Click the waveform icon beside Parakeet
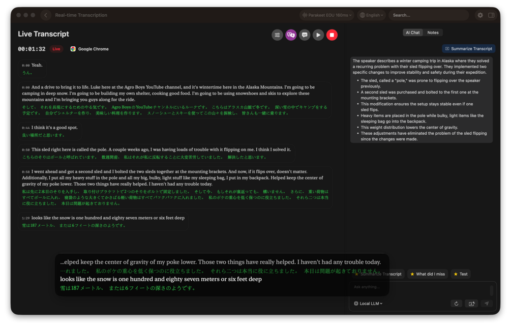 305,15
